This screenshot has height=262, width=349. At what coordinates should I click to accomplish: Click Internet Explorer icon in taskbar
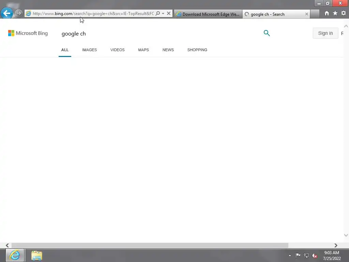tap(15, 255)
